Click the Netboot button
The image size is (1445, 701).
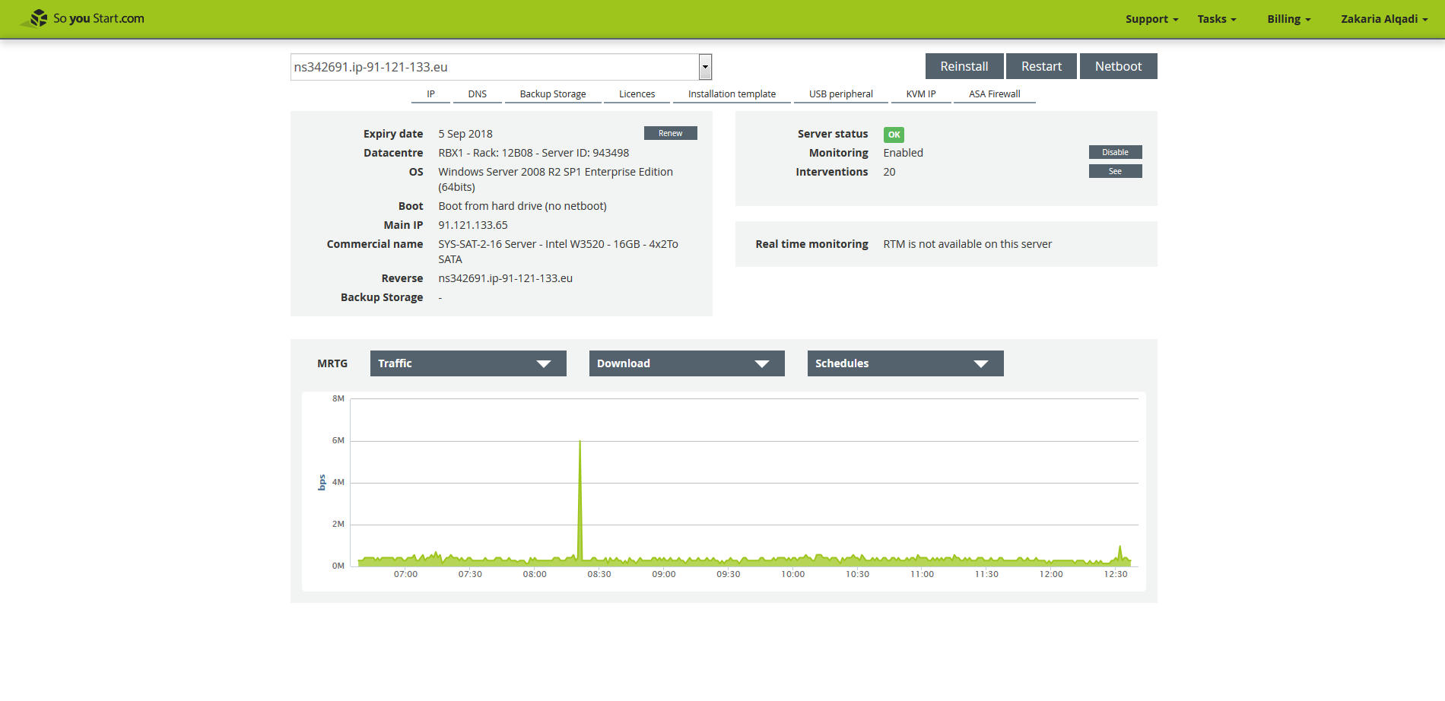[1118, 66]
